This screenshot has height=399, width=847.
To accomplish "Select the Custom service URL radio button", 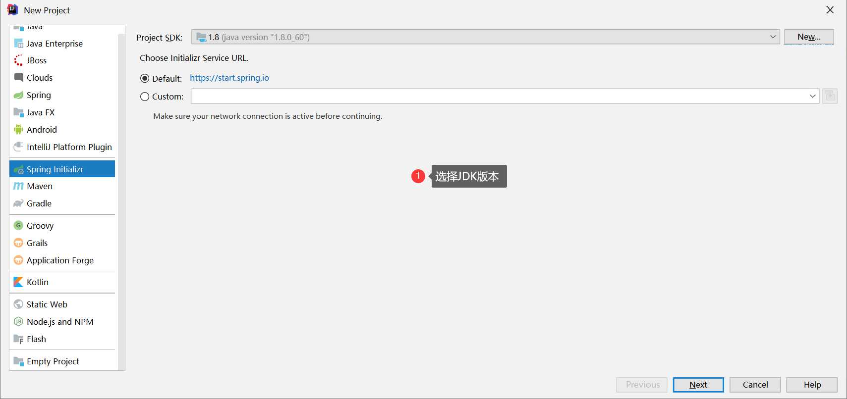I will click(x=145, y=97).
